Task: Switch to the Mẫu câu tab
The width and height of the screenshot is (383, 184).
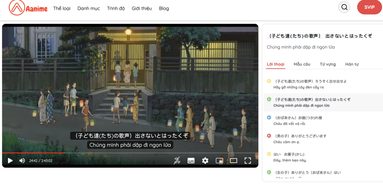Action: point(302,64)
